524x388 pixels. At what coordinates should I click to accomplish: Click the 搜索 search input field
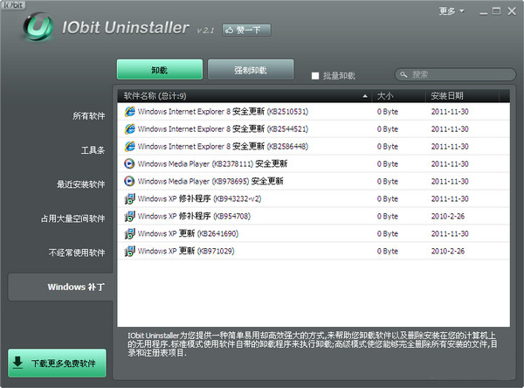tap(458, 75)
